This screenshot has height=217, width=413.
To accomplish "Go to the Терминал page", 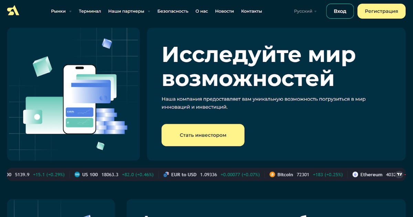I will [x=90, y=11].
